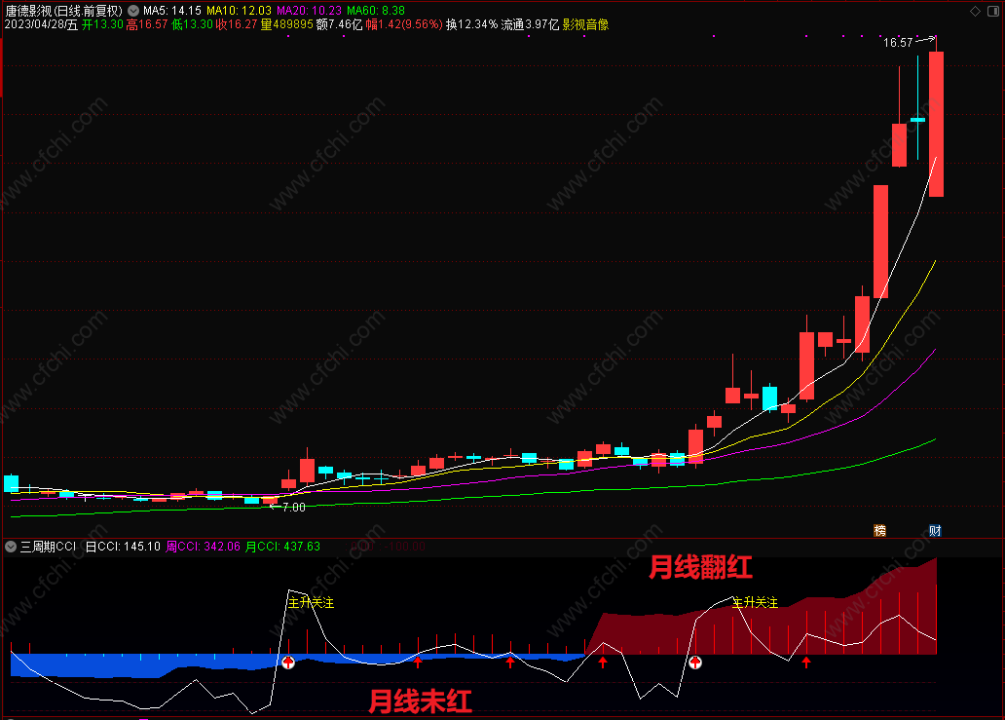This screenshot has width=1005, height=720.
Task: Click the opening price 开13.30
Action: [x=102, y=24]
